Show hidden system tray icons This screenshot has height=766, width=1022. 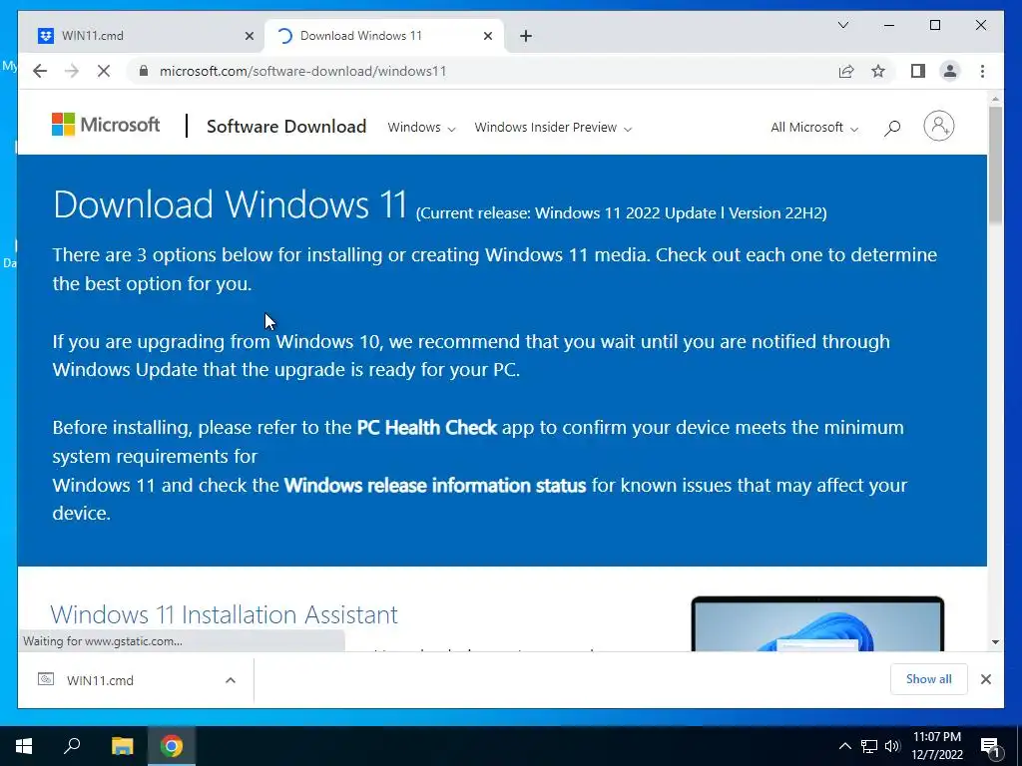click(844, 746)
